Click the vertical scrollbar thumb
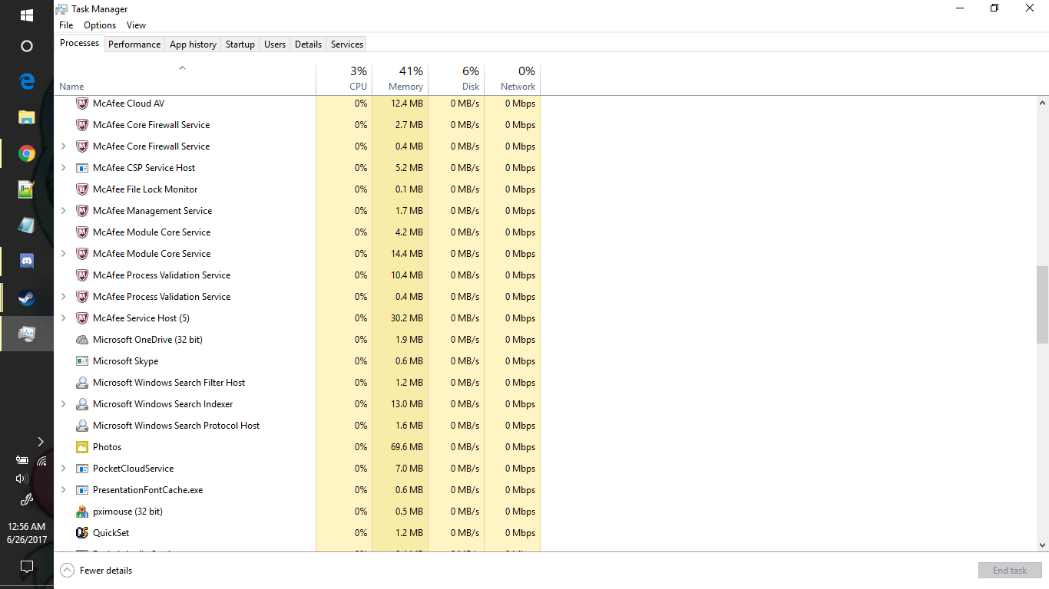 coord(1042,304)
